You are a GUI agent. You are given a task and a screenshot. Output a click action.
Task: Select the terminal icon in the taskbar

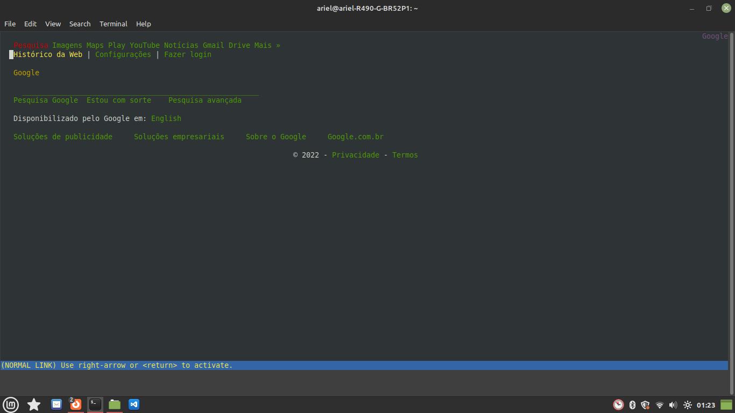coord(95,404)
